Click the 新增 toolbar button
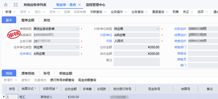Screen dimensions: 218x99 8,12
